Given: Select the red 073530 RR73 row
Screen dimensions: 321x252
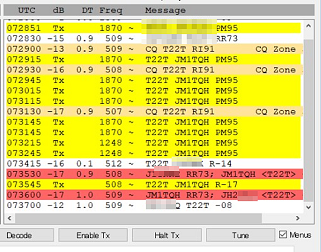Looking at the screenshot, I should [x=154, y=174].
